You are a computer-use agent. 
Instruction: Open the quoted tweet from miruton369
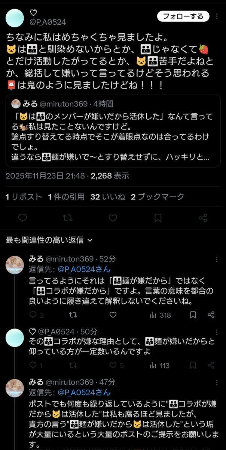pyautogui.click(x=113, y=133)
